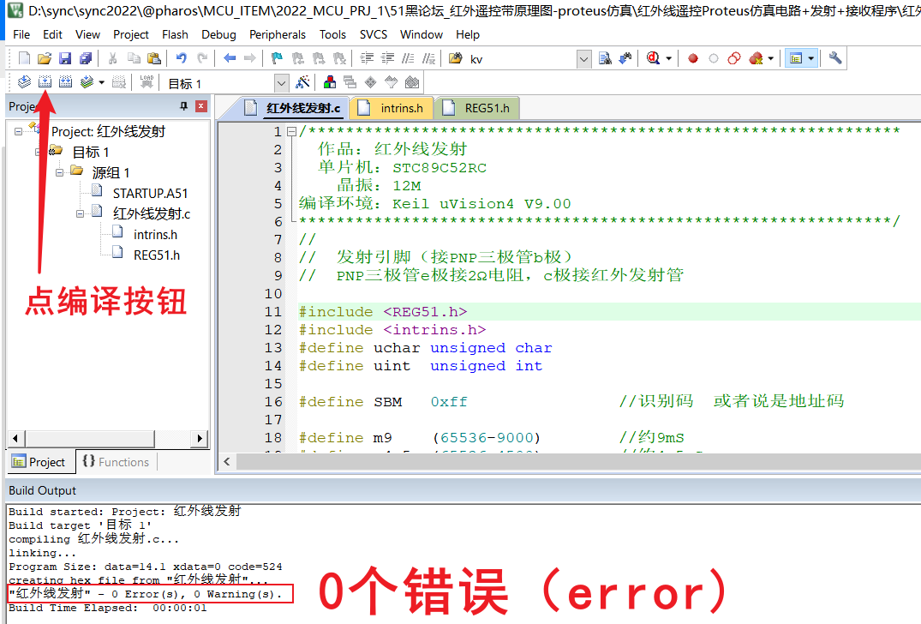Toggle a breakpoint at current line
The image size is (921, 624).
(x=692, y=57)
